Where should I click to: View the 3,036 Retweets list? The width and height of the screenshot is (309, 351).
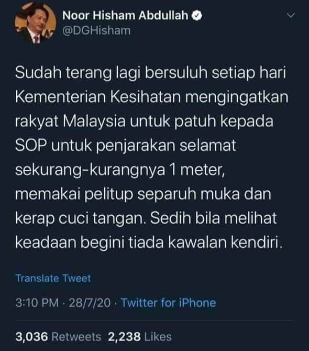(x=58, y=337)
